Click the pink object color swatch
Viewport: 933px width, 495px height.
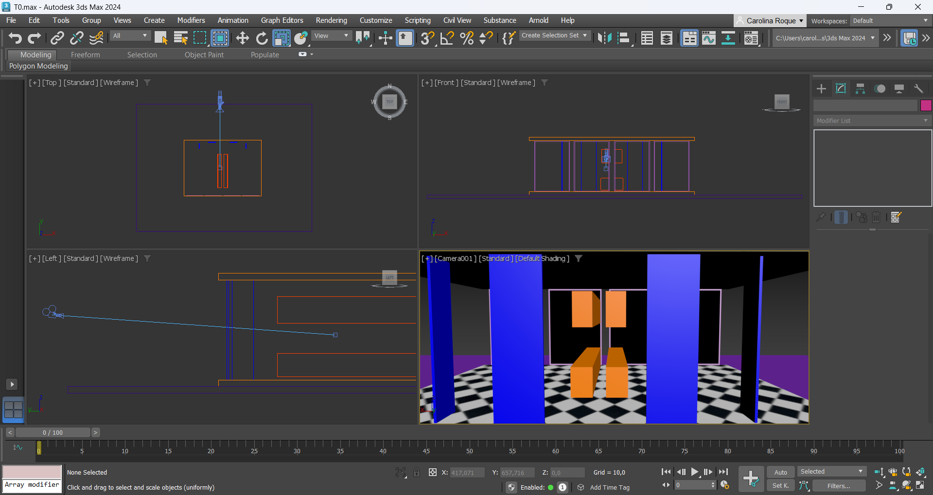pos(926,105)
